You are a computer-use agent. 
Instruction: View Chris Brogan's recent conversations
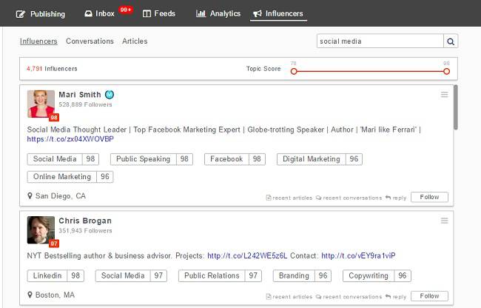(x=349, y=297)
